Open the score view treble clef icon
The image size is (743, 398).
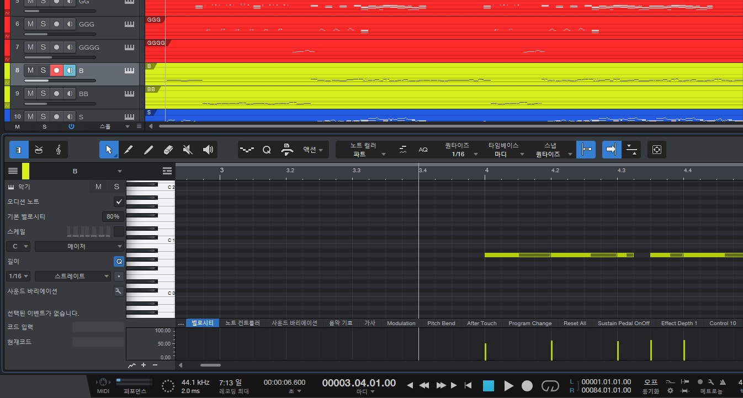point(58,150)
